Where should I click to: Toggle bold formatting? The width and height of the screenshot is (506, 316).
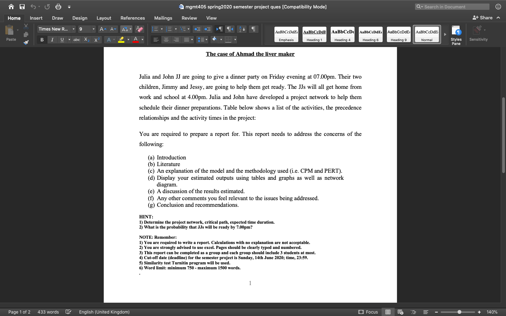42,40
